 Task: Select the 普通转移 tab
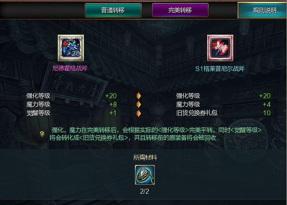113,10
